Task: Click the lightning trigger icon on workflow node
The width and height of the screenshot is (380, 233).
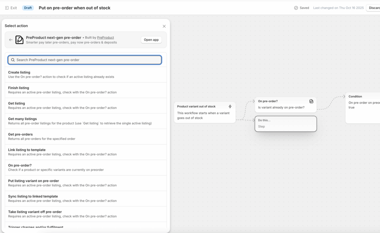Action: tap(230, 107)
